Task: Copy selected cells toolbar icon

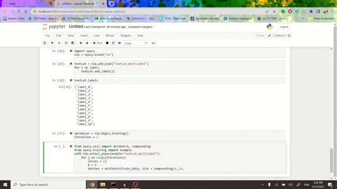Action: point(66,43)
